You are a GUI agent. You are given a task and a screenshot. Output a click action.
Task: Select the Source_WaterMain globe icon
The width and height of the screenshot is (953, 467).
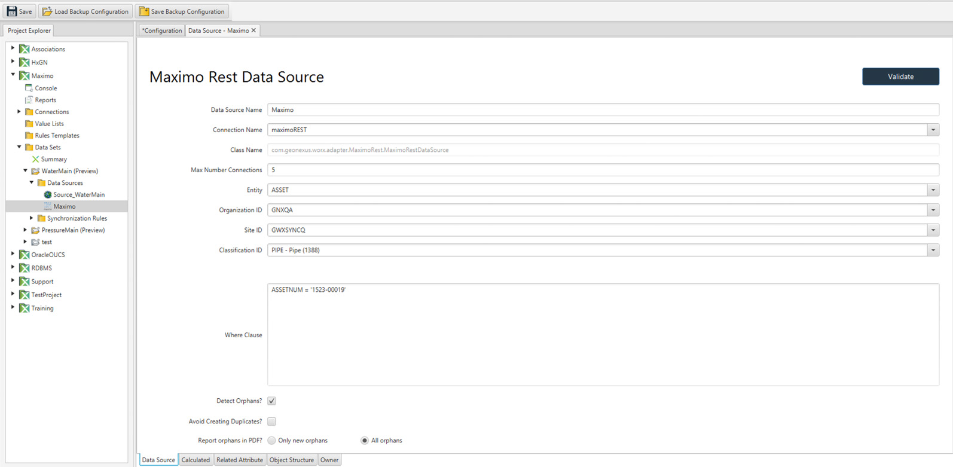(x=47, y=195)
